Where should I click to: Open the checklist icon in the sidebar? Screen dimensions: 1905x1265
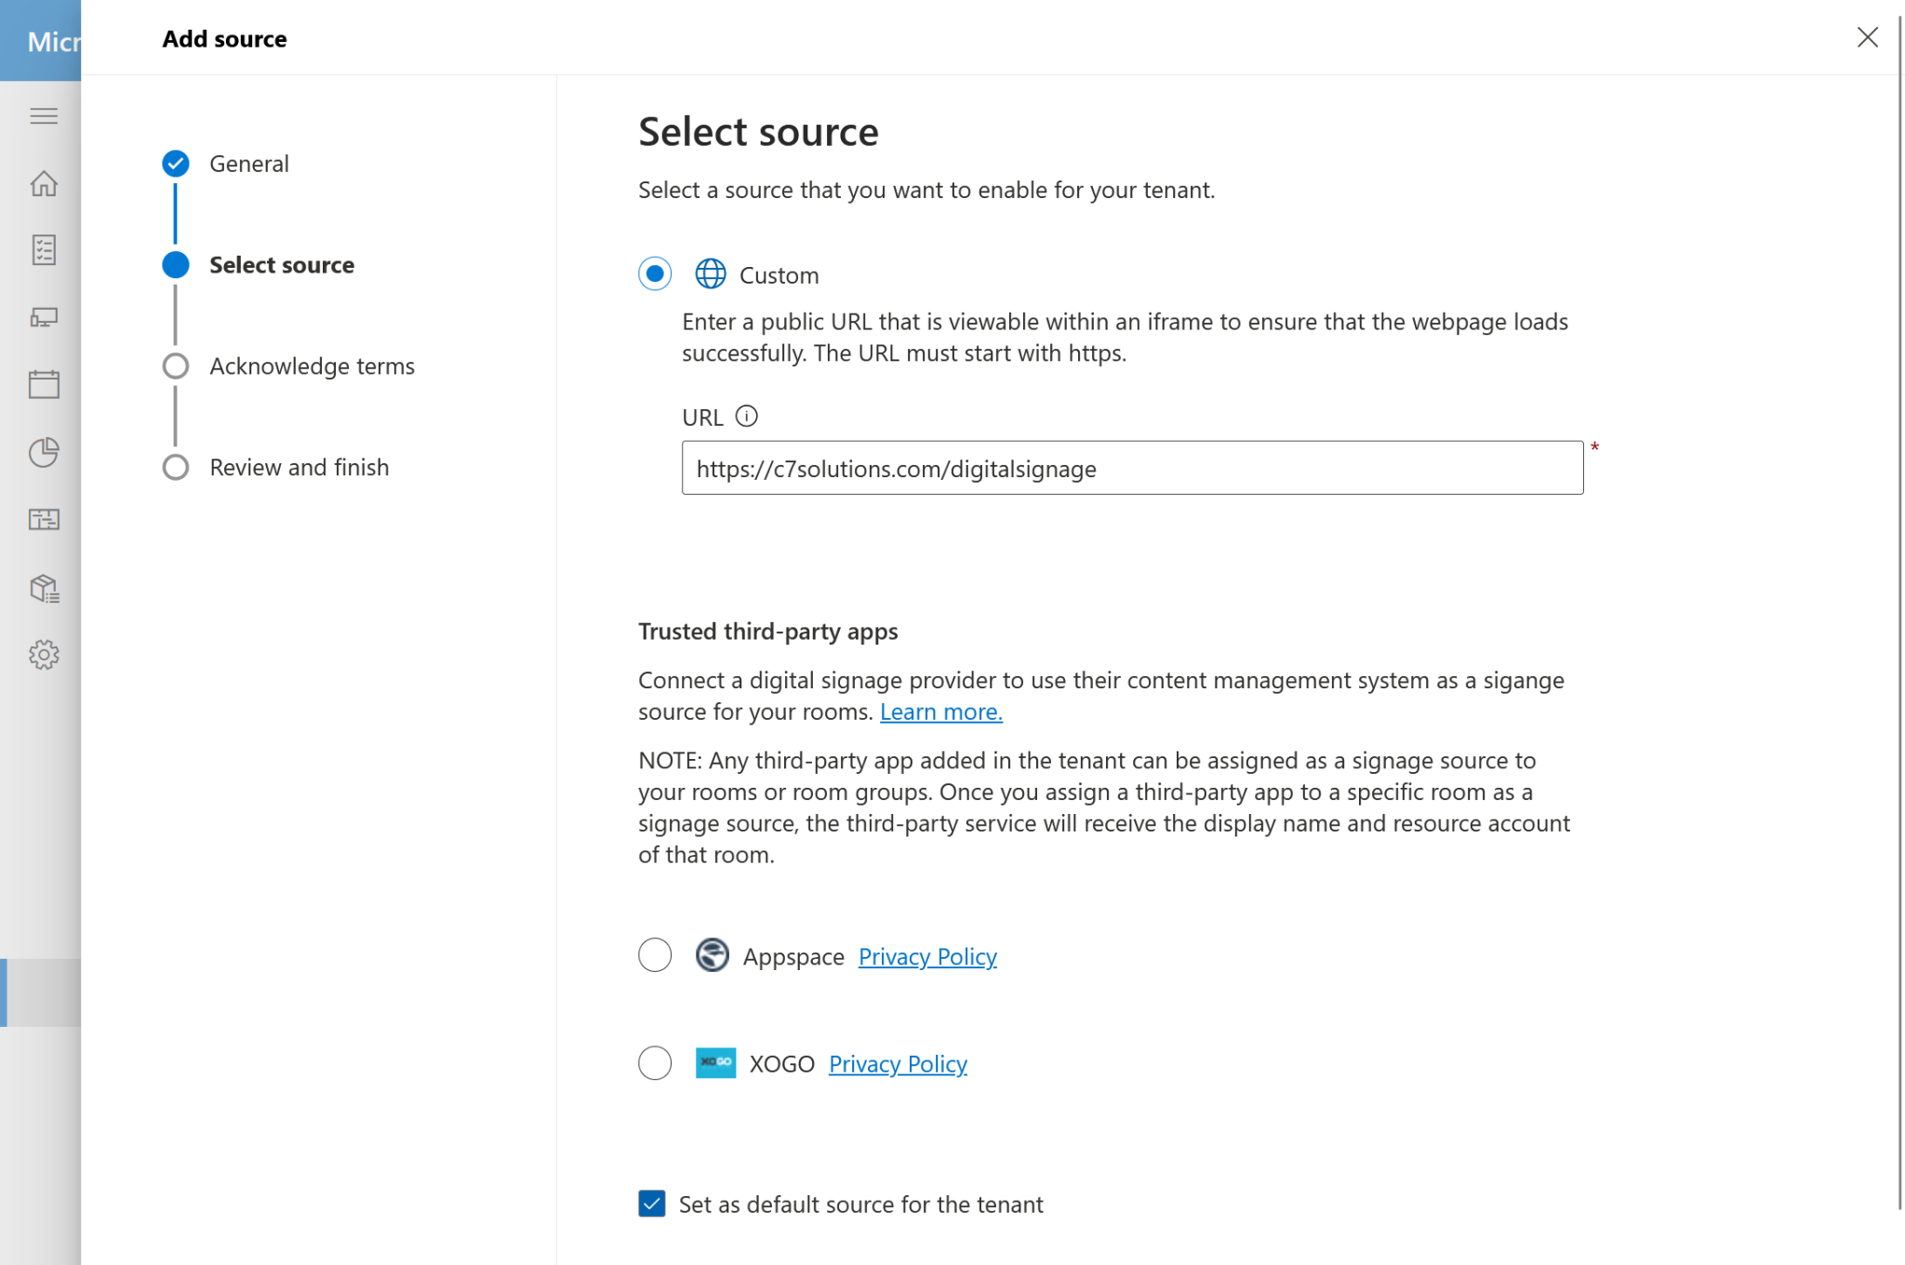click(x=44, y=250)
